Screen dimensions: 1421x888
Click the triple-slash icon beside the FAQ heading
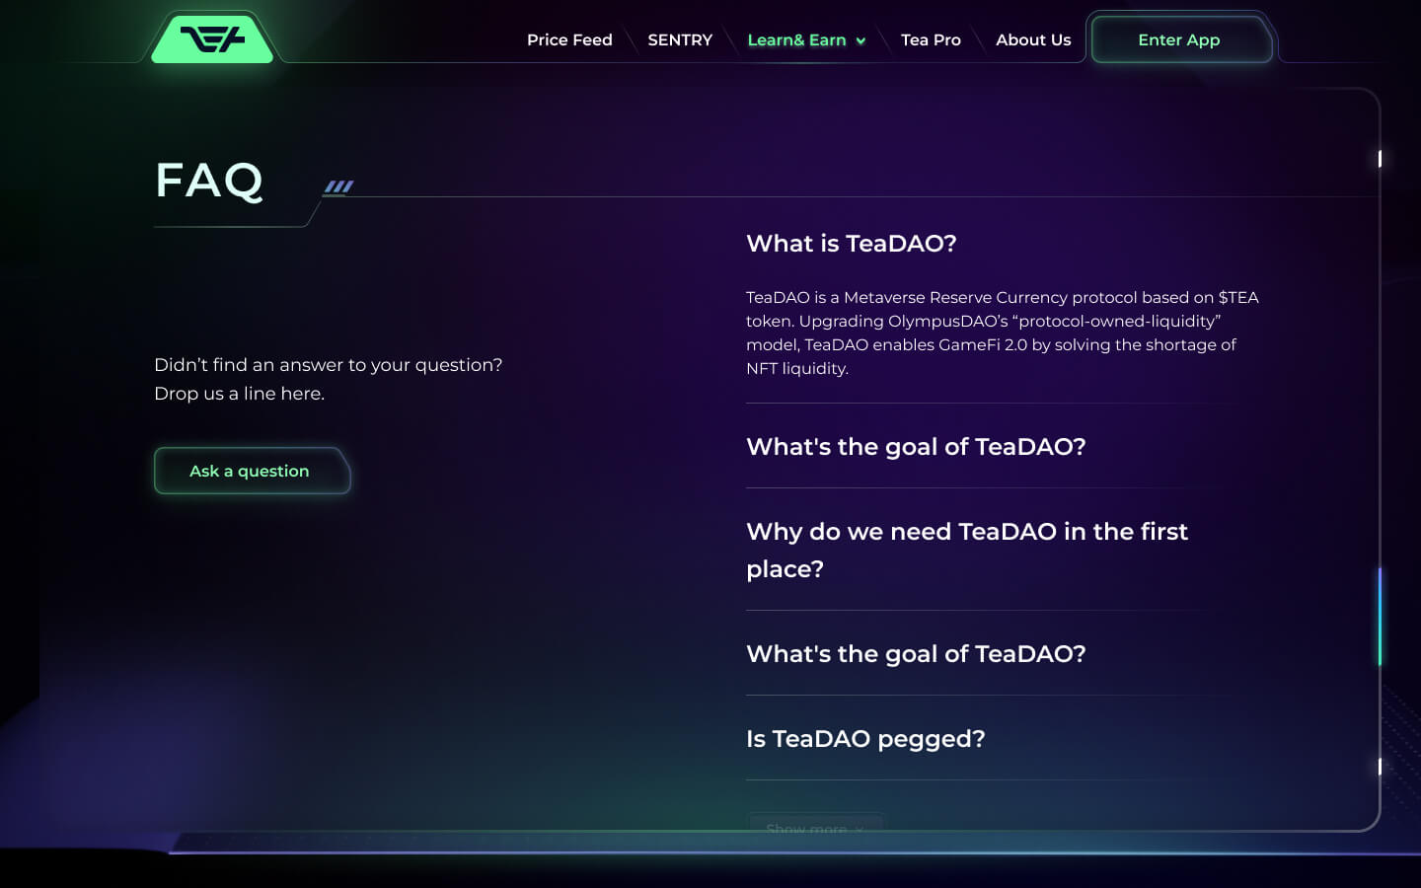(338, 186)
